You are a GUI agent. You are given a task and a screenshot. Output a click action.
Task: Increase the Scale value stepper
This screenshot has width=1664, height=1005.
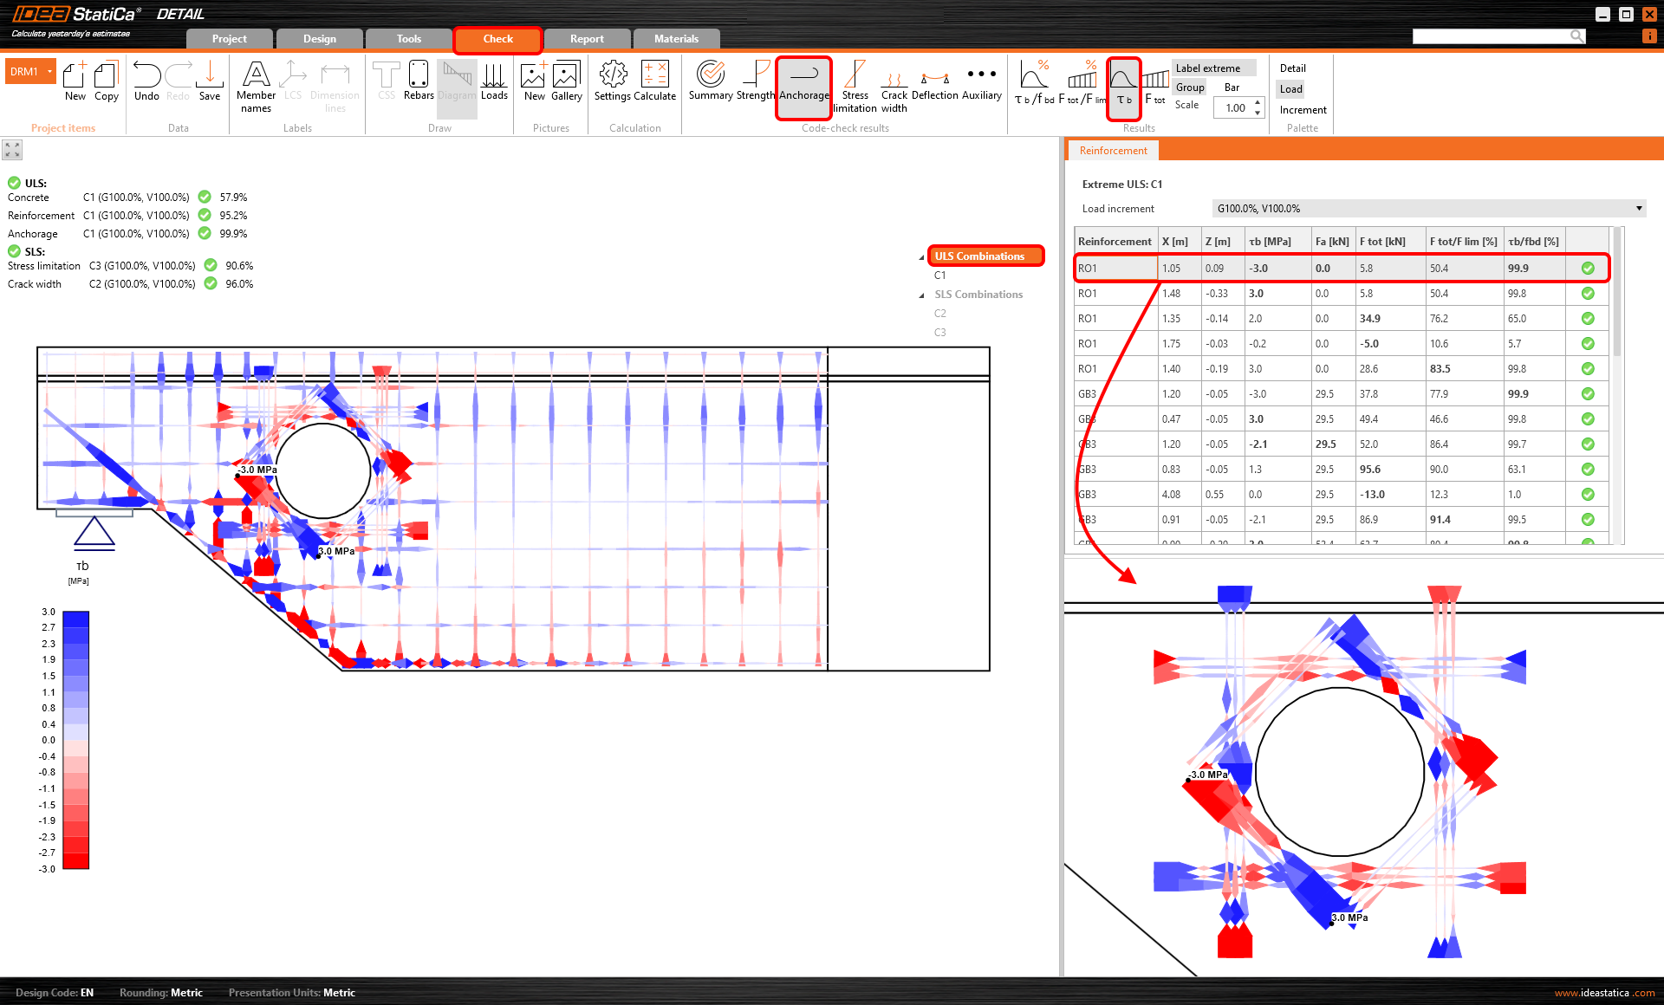click(x=1258, y=103)
